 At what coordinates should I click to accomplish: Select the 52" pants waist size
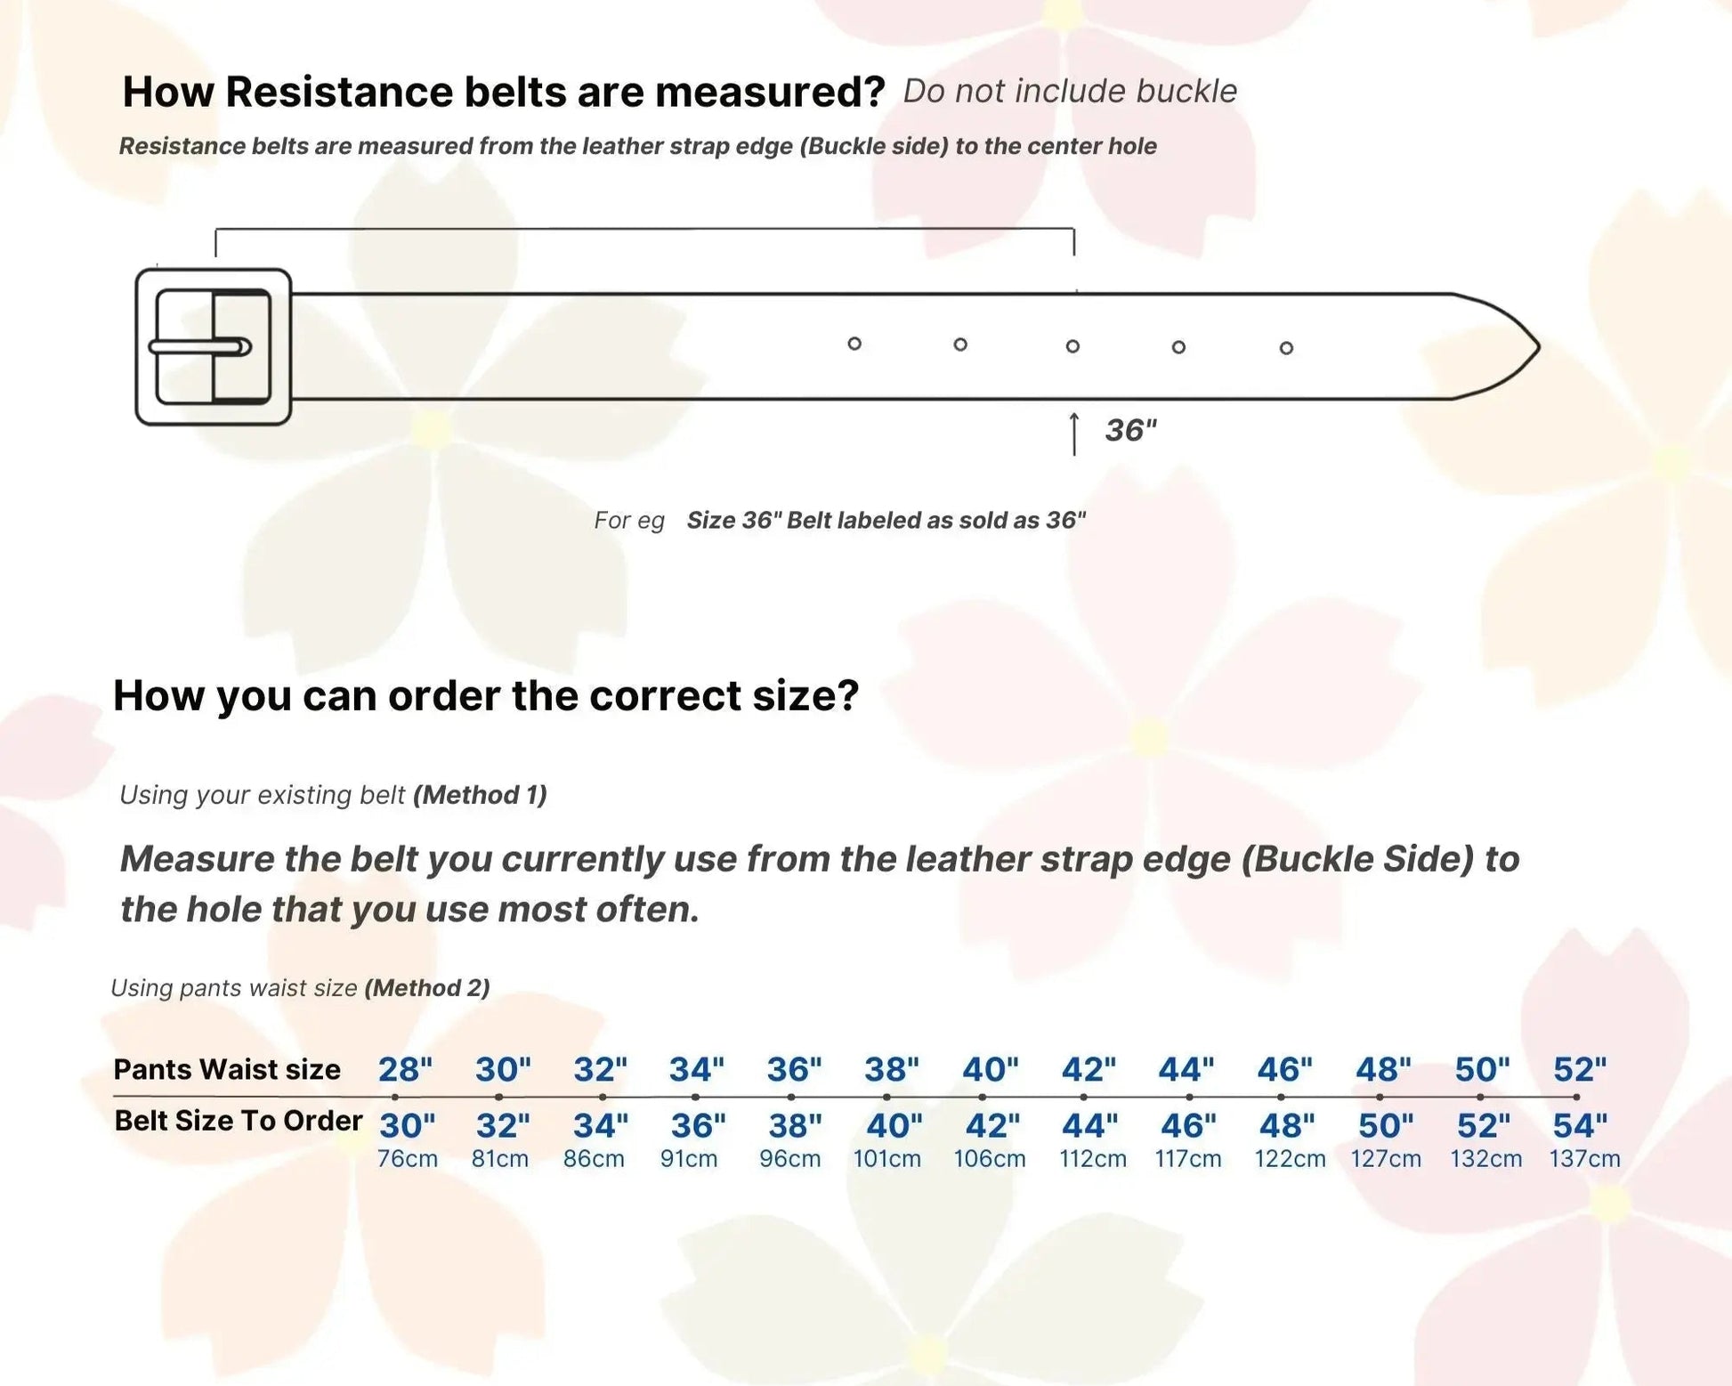coord(1580,1068)
